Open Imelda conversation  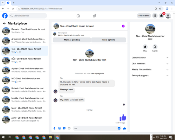(24, 100)
